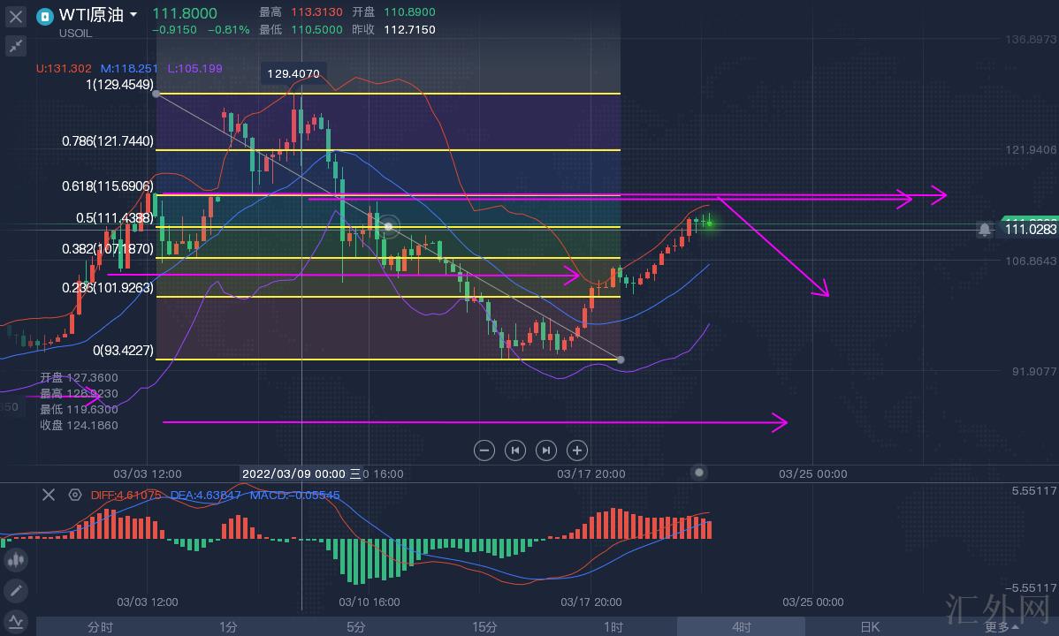Open the WTI原油 symbol dropdown

pyautogui.click(x=133, y=15)
